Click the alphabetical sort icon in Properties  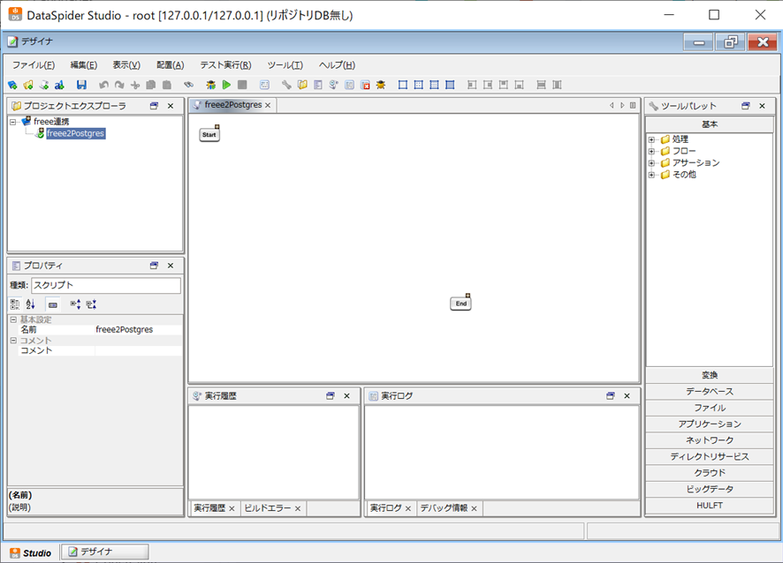point(30,304)
